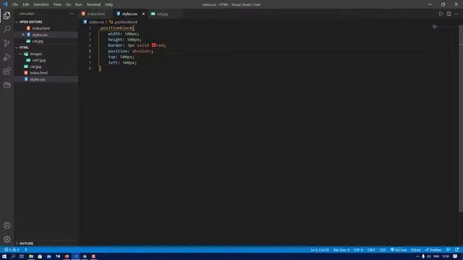
Task: Open the folder icon view in activity bar
Action: (7, 85)
